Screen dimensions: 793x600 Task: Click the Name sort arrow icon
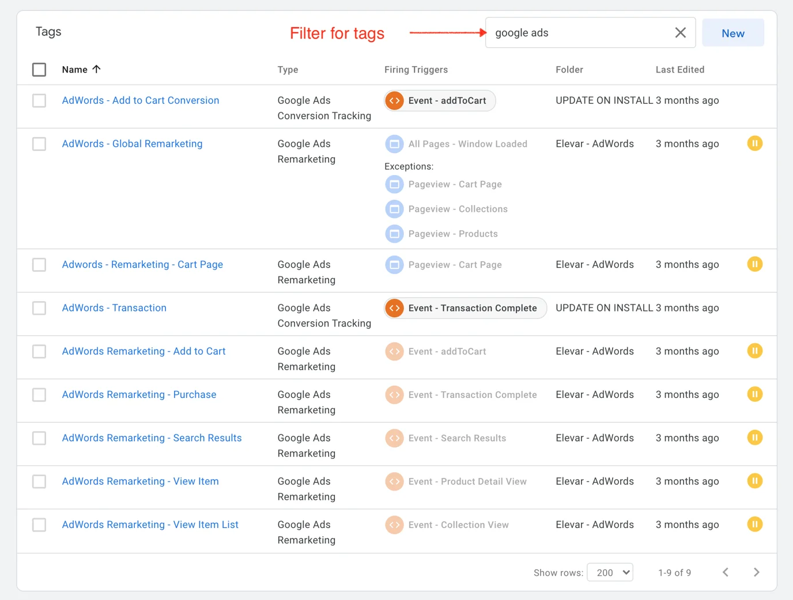[x=96, y=69]
